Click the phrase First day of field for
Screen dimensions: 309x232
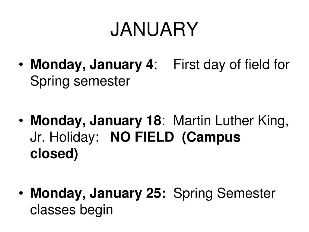[231, 65]
